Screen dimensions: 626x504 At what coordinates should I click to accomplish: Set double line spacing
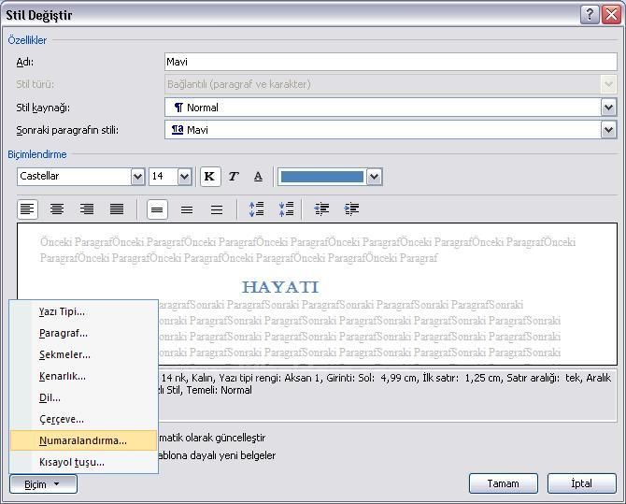(217, 209)
